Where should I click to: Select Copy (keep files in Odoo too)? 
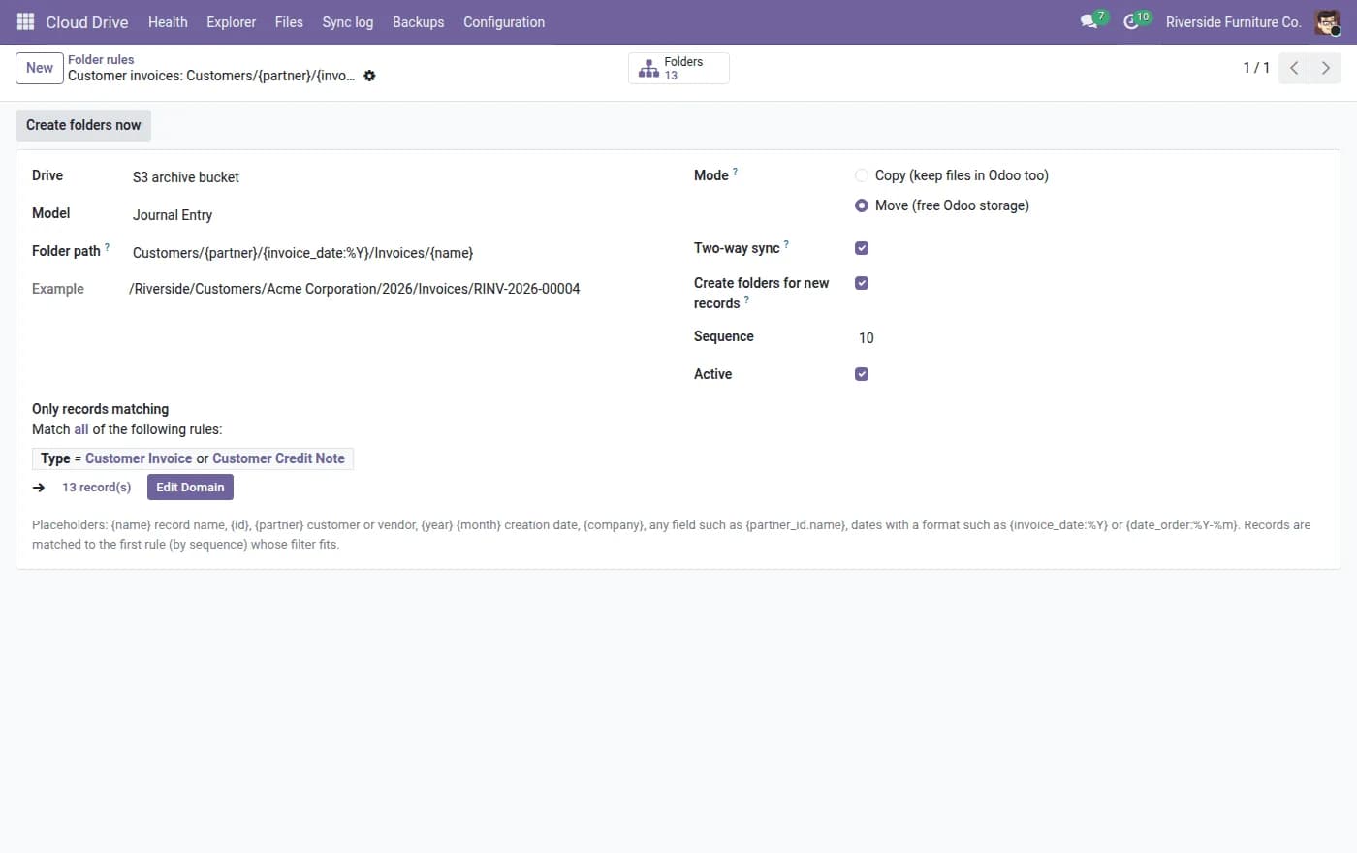click(862, 175)
